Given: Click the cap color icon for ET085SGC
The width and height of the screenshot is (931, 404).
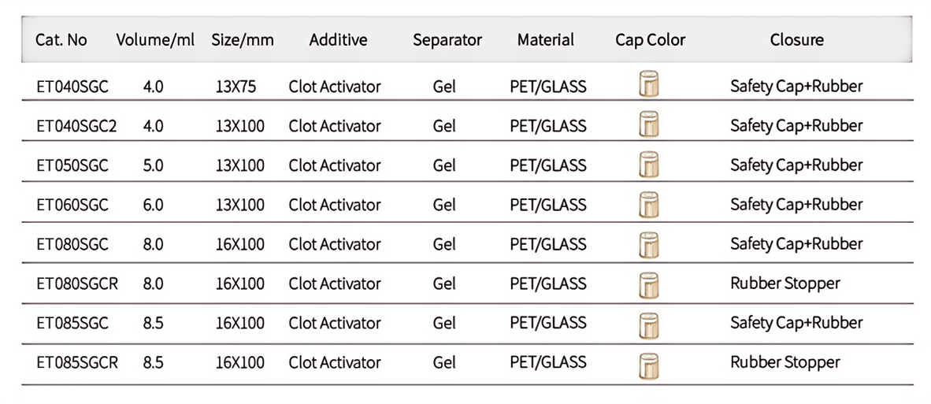Looking at the screenshot, I should 648,324.
